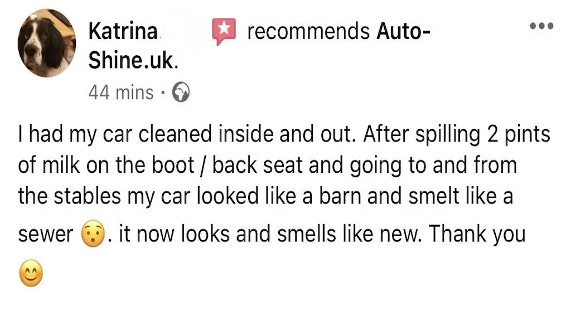Click the word "recommends" in header

click(308, 31)
